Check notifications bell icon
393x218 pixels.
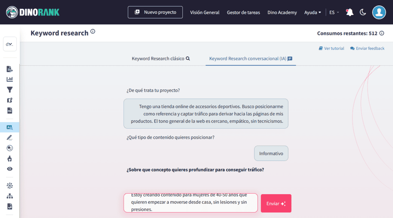pyautogui.click(x=350, y=12)
